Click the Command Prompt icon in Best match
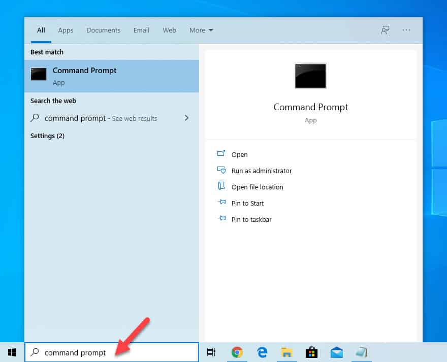 click(x=39, y=74)
